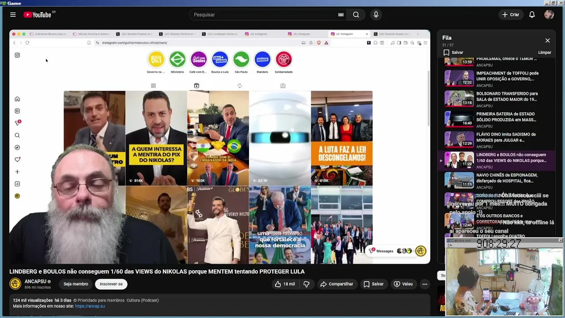The height and width of the screenshot is (318, 565).
Task: Go to the YouTube home logo
Action: pos(38,15)
